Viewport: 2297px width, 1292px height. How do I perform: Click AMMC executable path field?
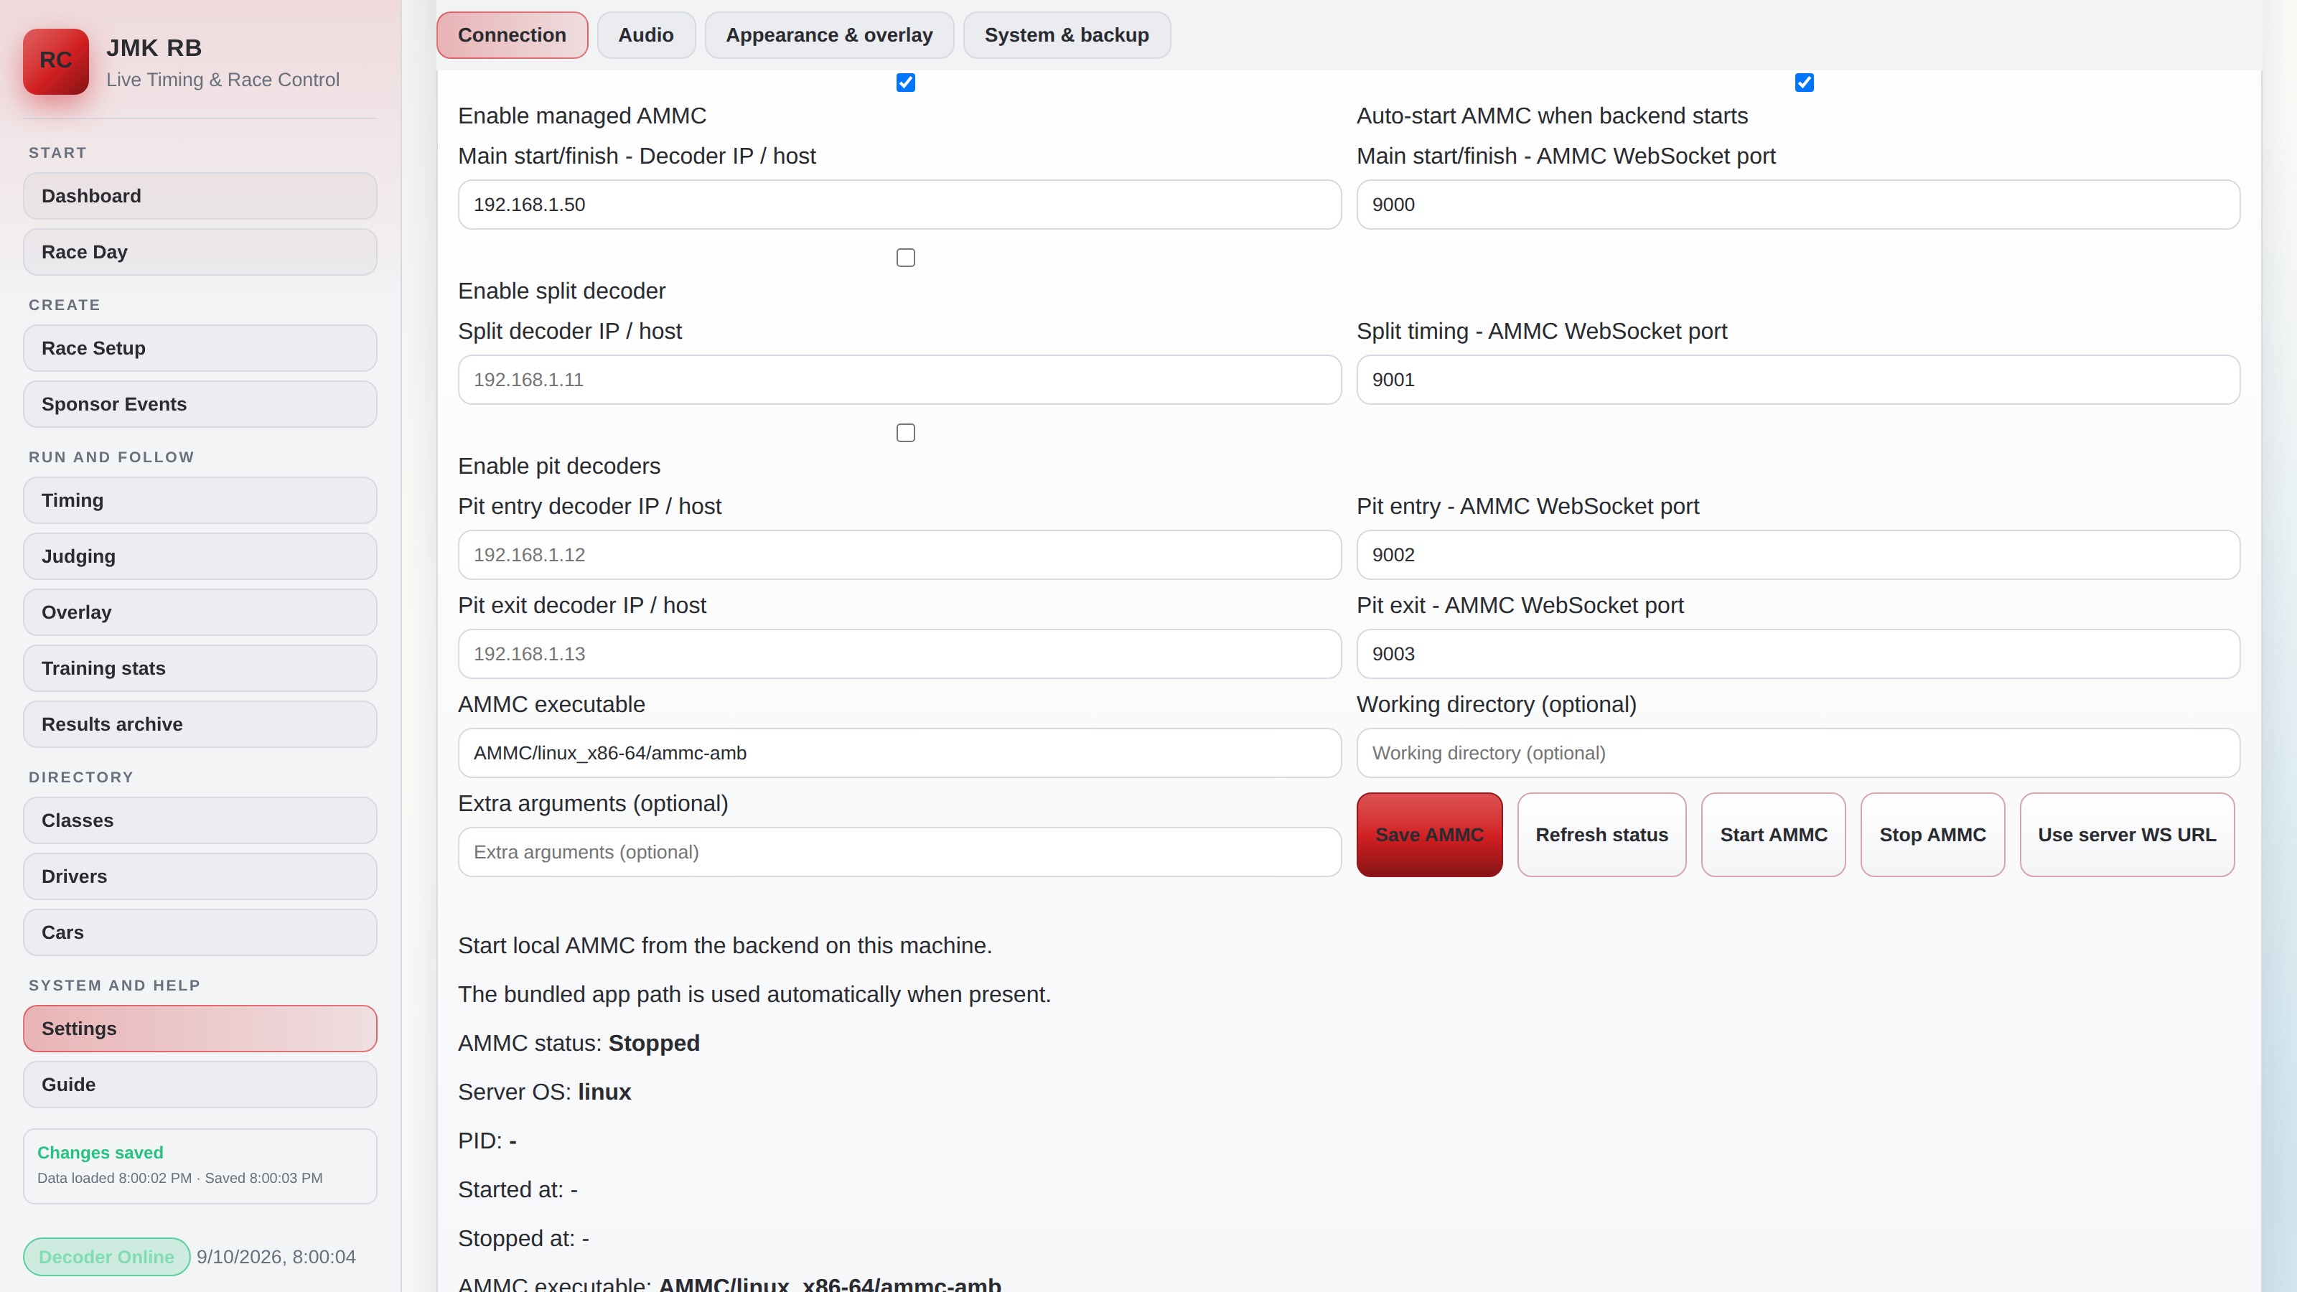[899, 754]
